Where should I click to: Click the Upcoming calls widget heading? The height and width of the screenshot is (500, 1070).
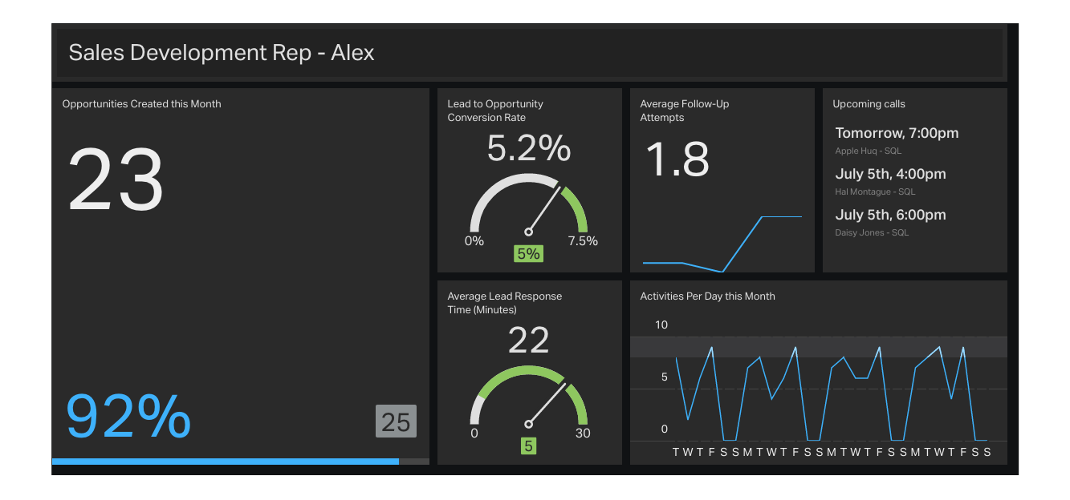[869, 104]
